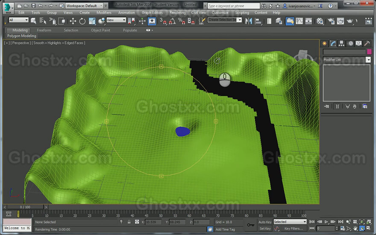Image resolution: width=376 pixels, height=235 pixels.
Task: Open the reference coordinate View dropdown
Action: [116, 20]
